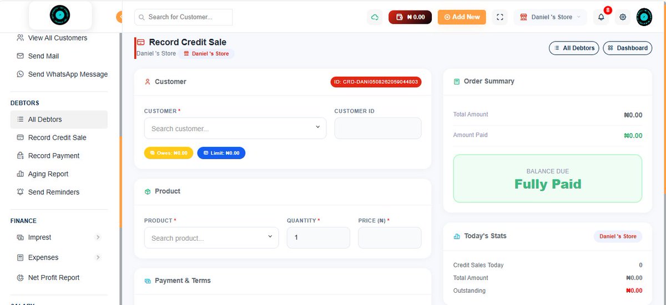Click the Daniel 's Store badge in Today's Stats
The width and height of the screenshot is (666, 305).
tap(618, 236)
